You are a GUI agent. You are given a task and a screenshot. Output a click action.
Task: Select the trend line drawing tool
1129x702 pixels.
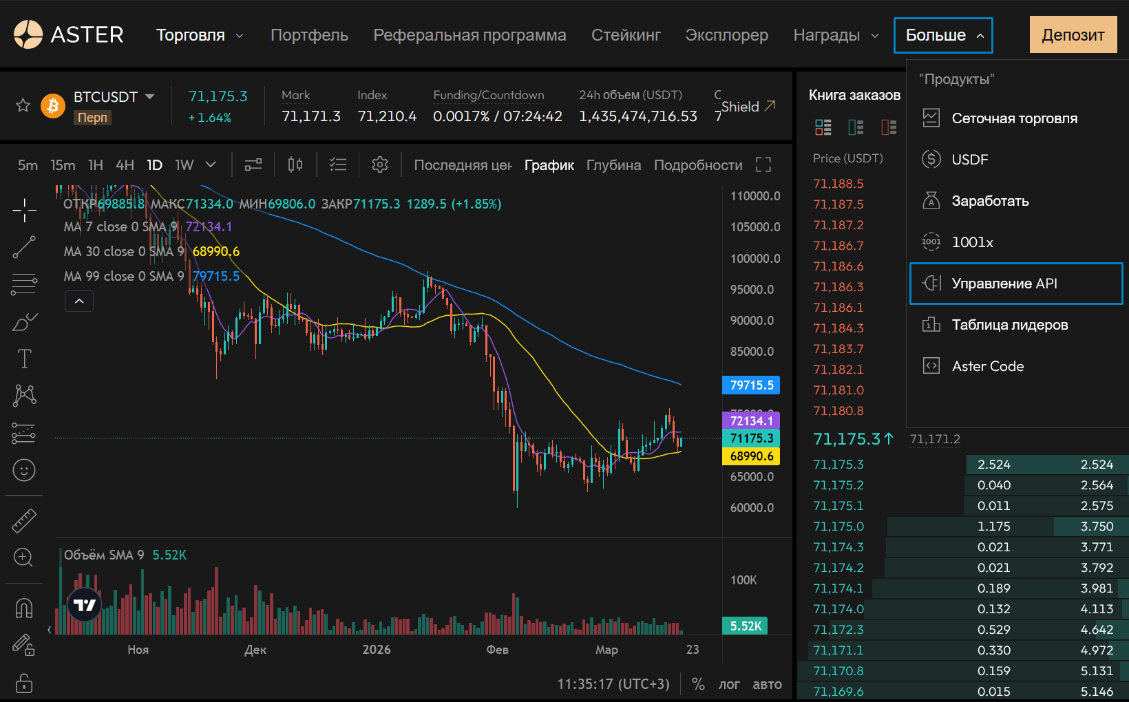coord(24,248)
